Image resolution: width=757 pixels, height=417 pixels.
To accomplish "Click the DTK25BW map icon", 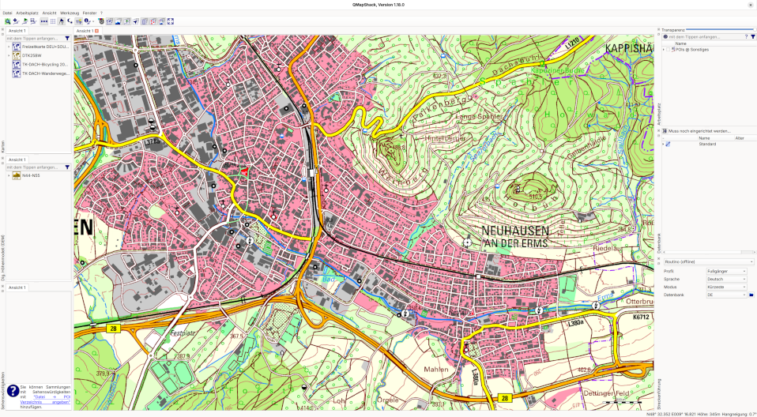I will pyautogui.click(x=16, y=55).
